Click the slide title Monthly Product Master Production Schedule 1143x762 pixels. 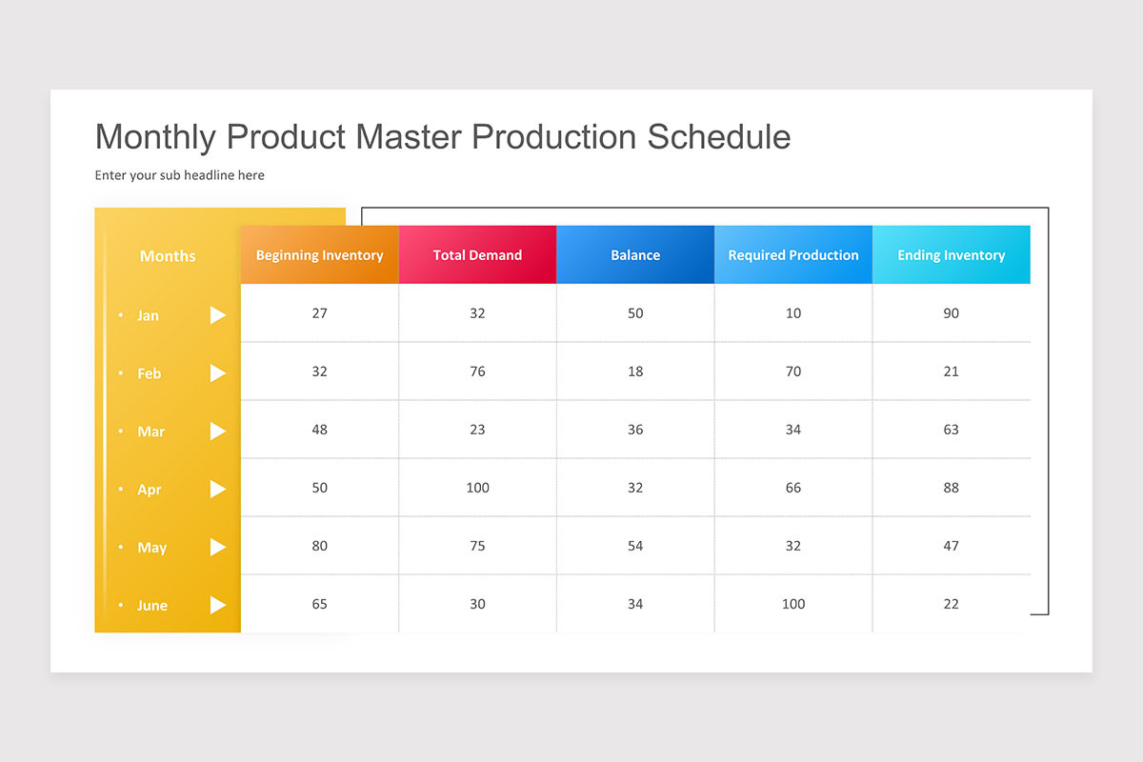tap(443, 137)
